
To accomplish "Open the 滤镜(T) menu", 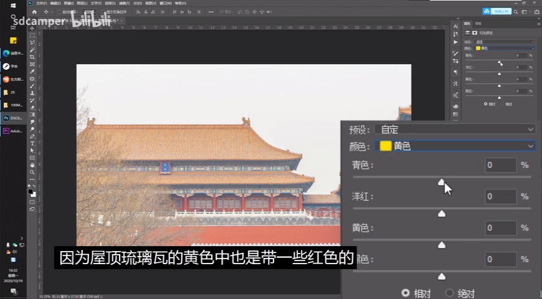I will point(124,3).
